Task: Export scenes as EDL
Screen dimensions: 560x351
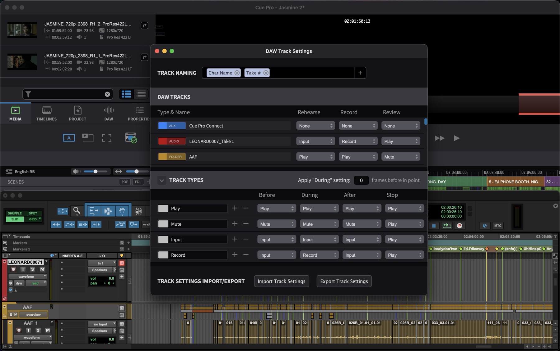Action: point(138,182)
